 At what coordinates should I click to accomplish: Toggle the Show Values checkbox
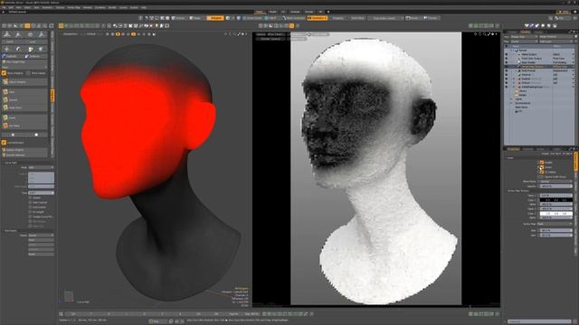pos(28,73)
